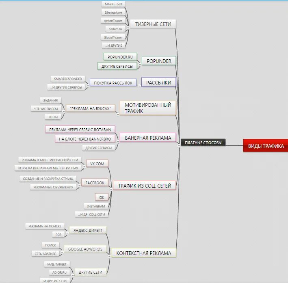This screenshot has height=283, width=288.
Task: Click the РСЯ leaf node
Action: click(58, 235)
